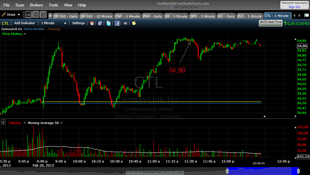310x175 pixels.
Task: Select the single tab layout icon
Action: pyautogui.click(x=28, y=15)
